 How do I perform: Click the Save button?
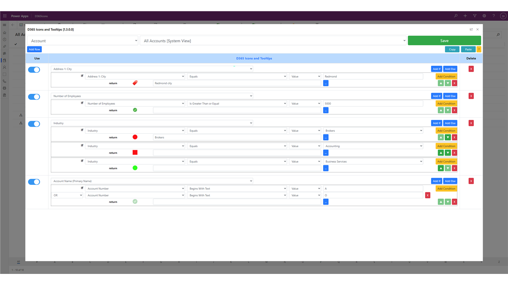click(444, 40)
